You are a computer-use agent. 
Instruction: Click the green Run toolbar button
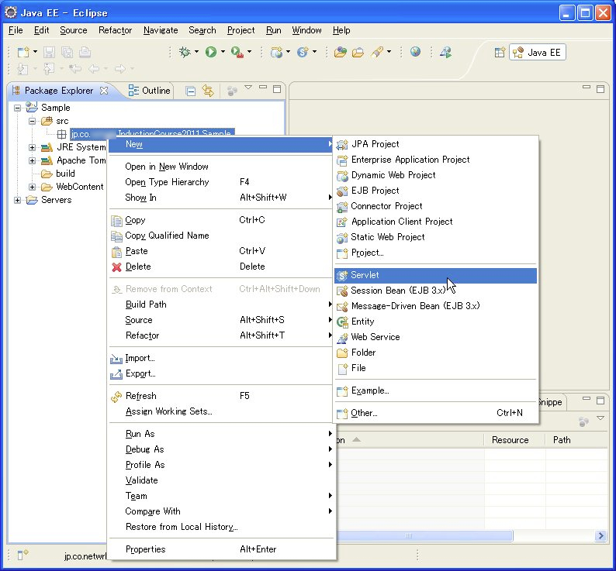point(211,52)
